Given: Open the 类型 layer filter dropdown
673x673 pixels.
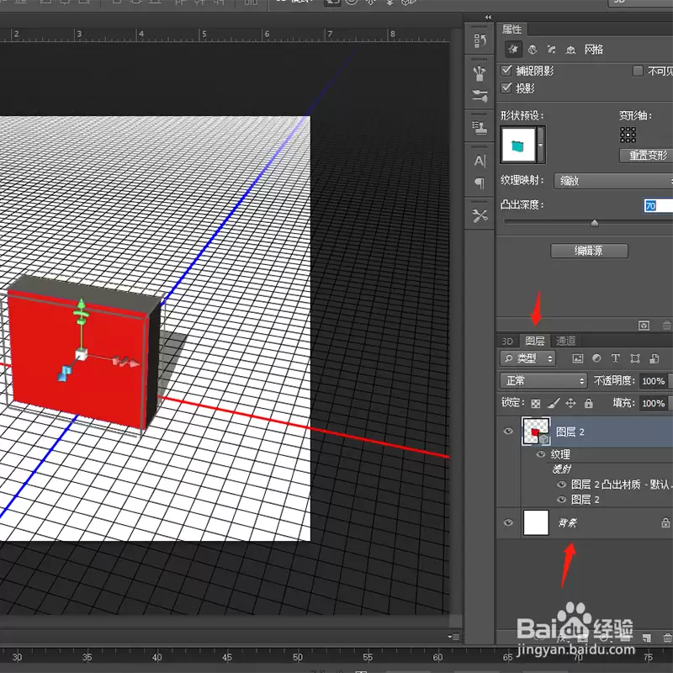Looking at the screenshot, I should 528,358.
